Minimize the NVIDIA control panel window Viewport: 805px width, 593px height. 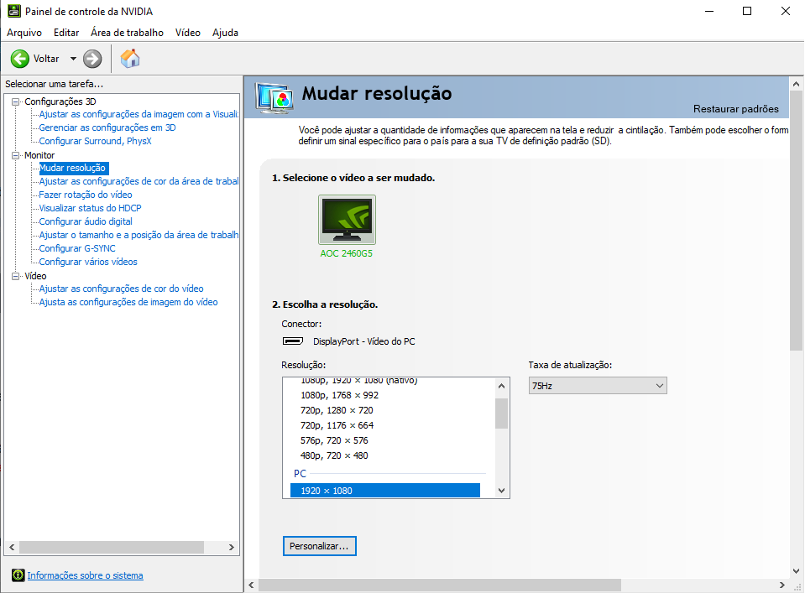click(709, 11)
